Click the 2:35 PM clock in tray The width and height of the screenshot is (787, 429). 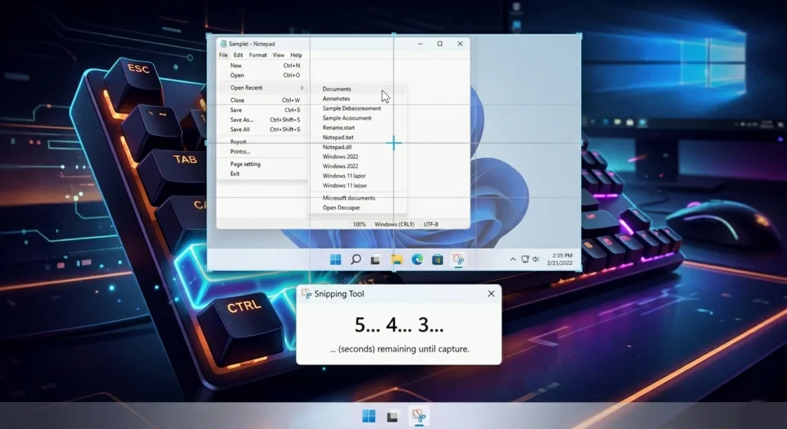click(x=562, y=256)
